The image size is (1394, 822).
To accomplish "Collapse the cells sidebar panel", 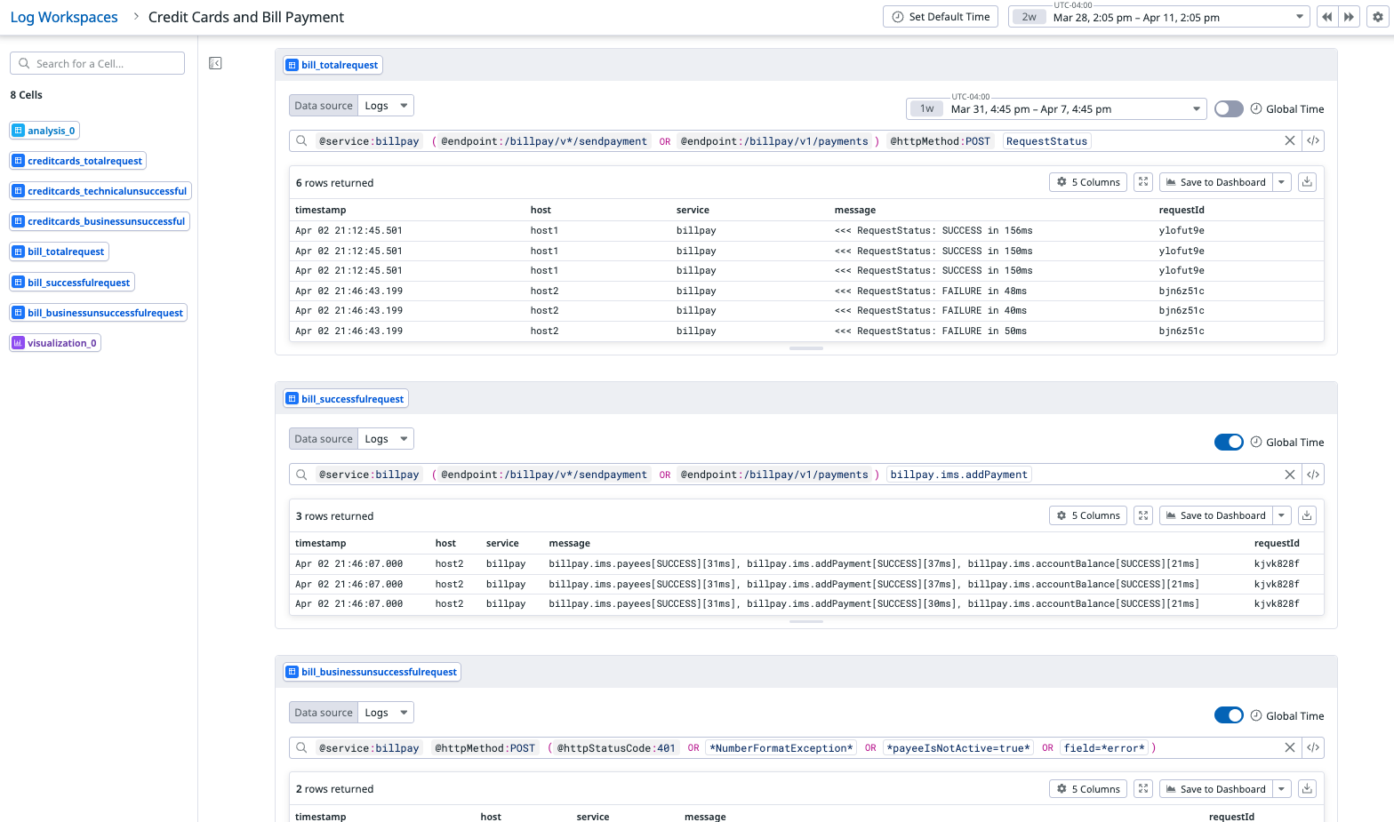I will [215, 63].
